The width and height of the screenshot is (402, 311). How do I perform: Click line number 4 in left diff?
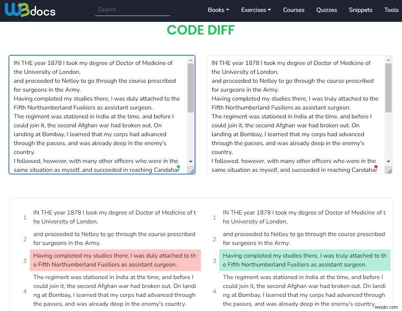[25, 291]
